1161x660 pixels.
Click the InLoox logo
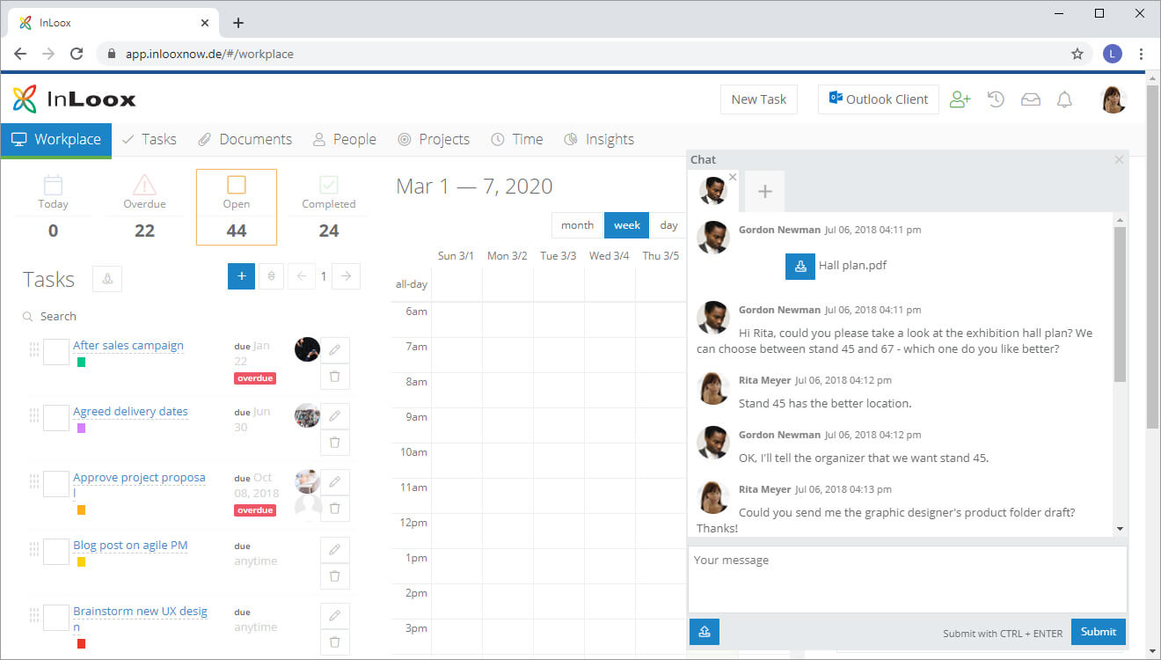click(75, 99)
